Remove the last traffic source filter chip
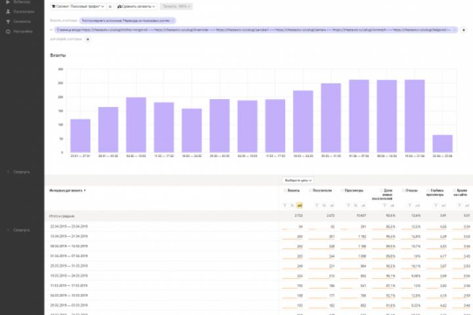The width and height of the screenshot is (473, 315). (x=173, y=20)
